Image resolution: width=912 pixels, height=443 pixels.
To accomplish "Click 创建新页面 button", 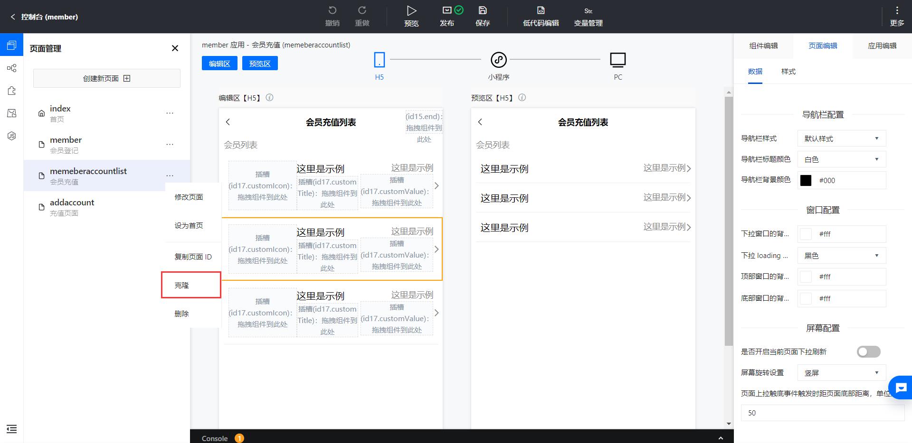I will coord(107,78).
